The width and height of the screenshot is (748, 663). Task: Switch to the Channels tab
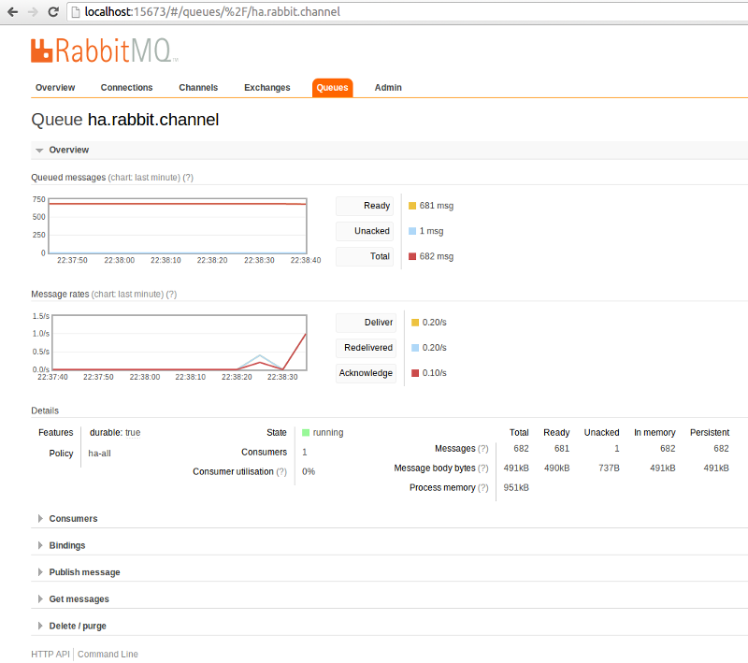198,88
